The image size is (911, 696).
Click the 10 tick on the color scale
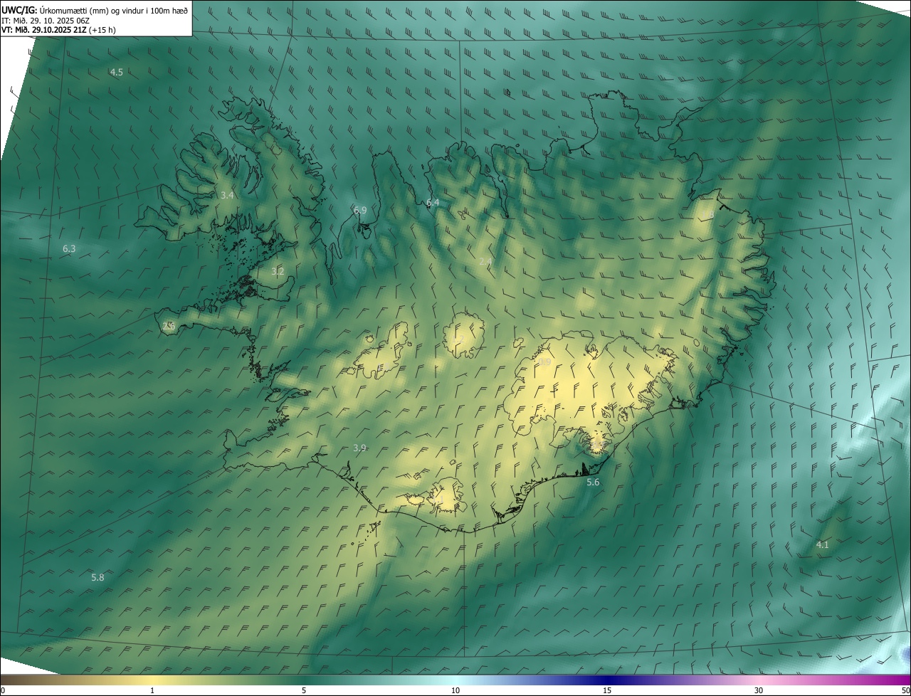click(x=455, y=690)
